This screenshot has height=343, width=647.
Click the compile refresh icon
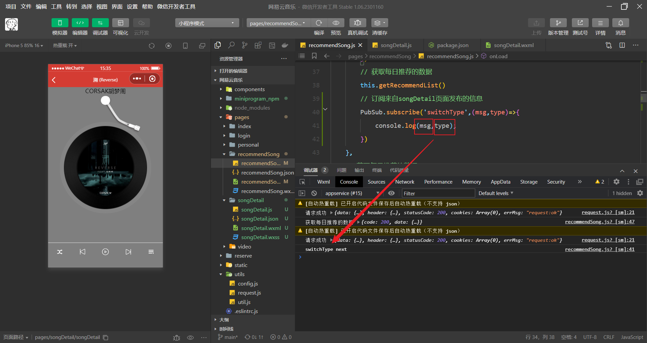(319, 23)
